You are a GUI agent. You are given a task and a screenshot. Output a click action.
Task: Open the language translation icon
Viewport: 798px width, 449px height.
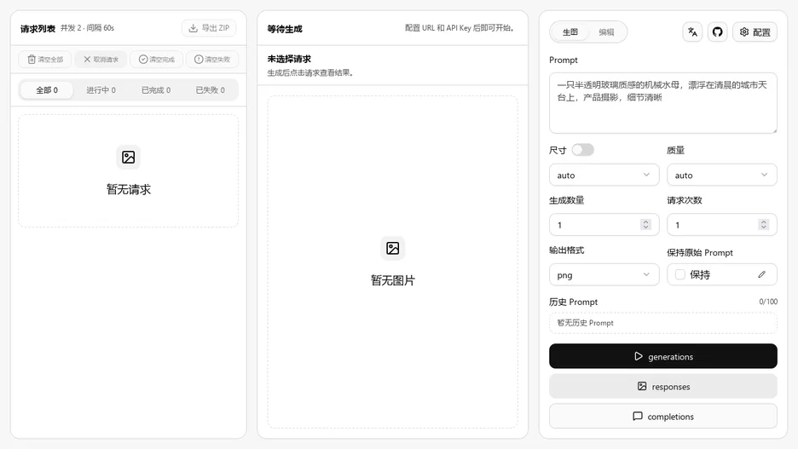pos(692,32)
